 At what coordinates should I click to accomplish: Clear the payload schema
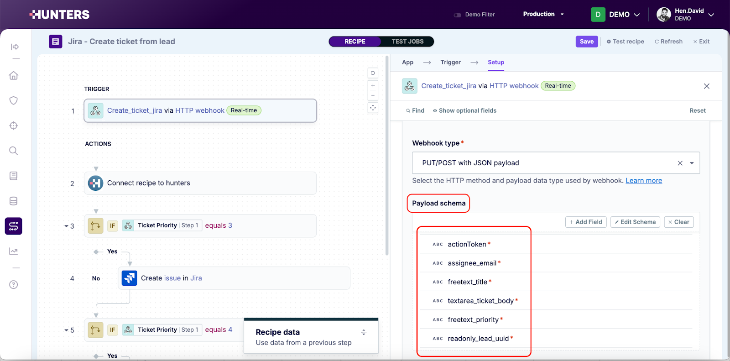pos(679,222)
